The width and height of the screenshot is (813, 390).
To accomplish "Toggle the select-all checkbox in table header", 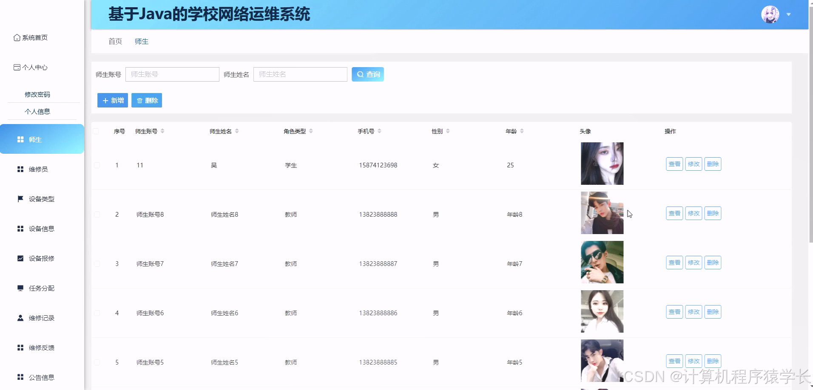I will 97,131.
